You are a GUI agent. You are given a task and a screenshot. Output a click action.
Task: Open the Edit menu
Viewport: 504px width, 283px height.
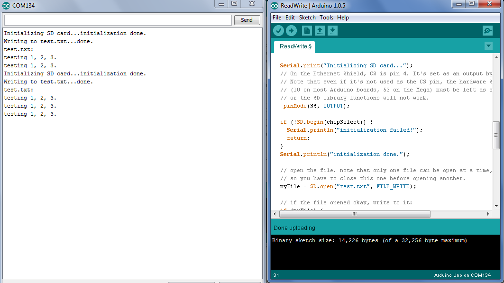pos(290,18)
